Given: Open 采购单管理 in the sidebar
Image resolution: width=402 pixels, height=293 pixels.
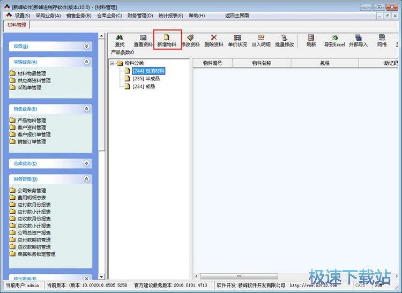Looking at the screenshot, I should click(26, 88).
